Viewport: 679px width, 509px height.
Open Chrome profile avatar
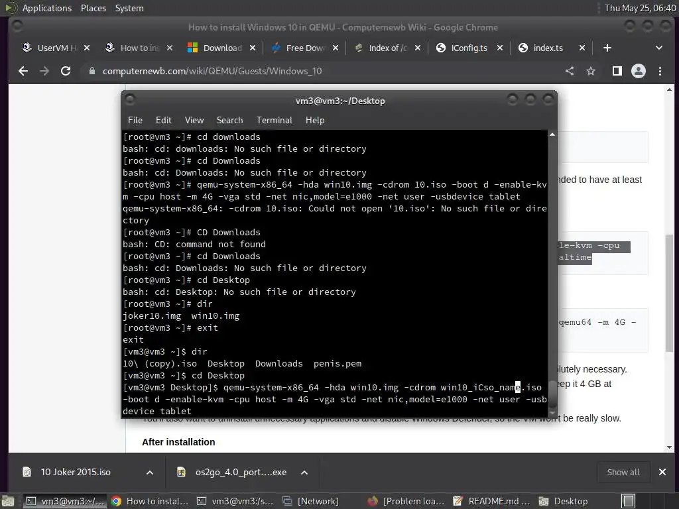[639, 71]
